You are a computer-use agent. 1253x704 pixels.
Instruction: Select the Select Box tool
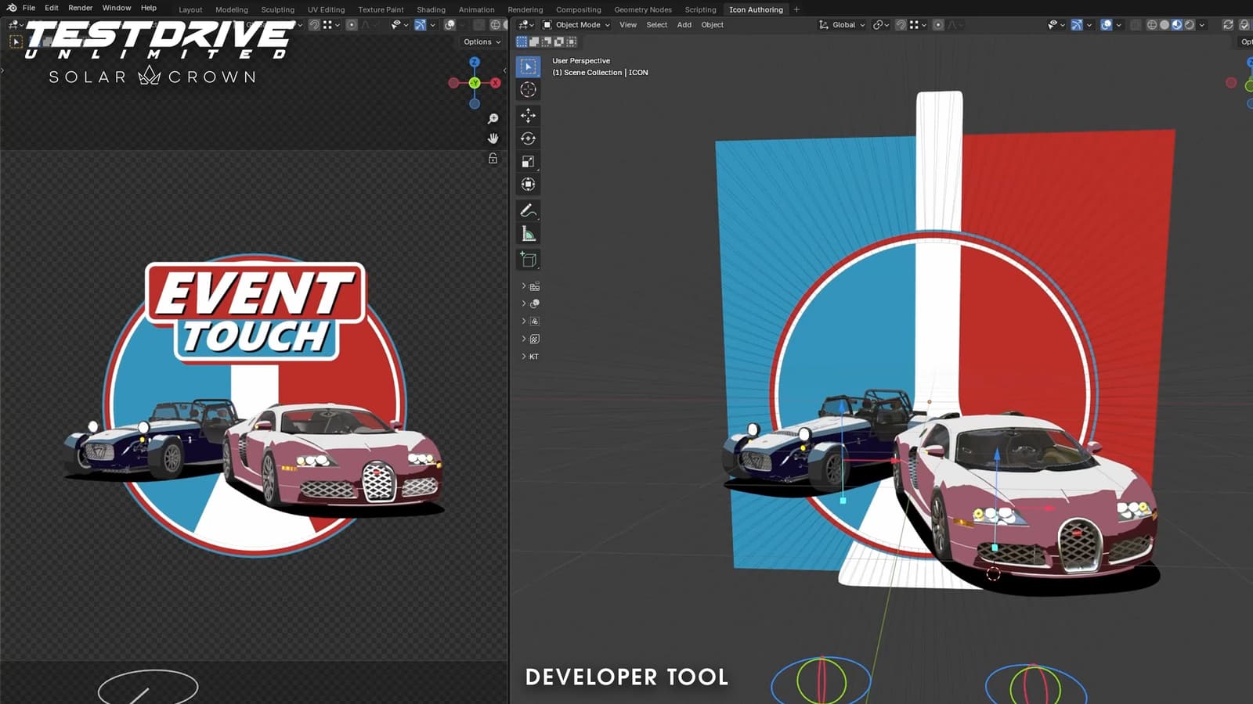pyautogui.click(x=529, y=67)
